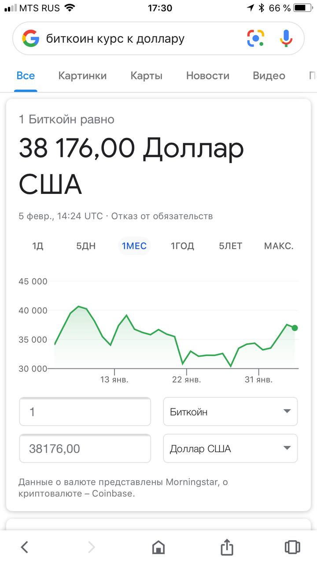The image size is (317, 564).
Task: Open the Отказ от обязательств link
Action: pos(162,216)
